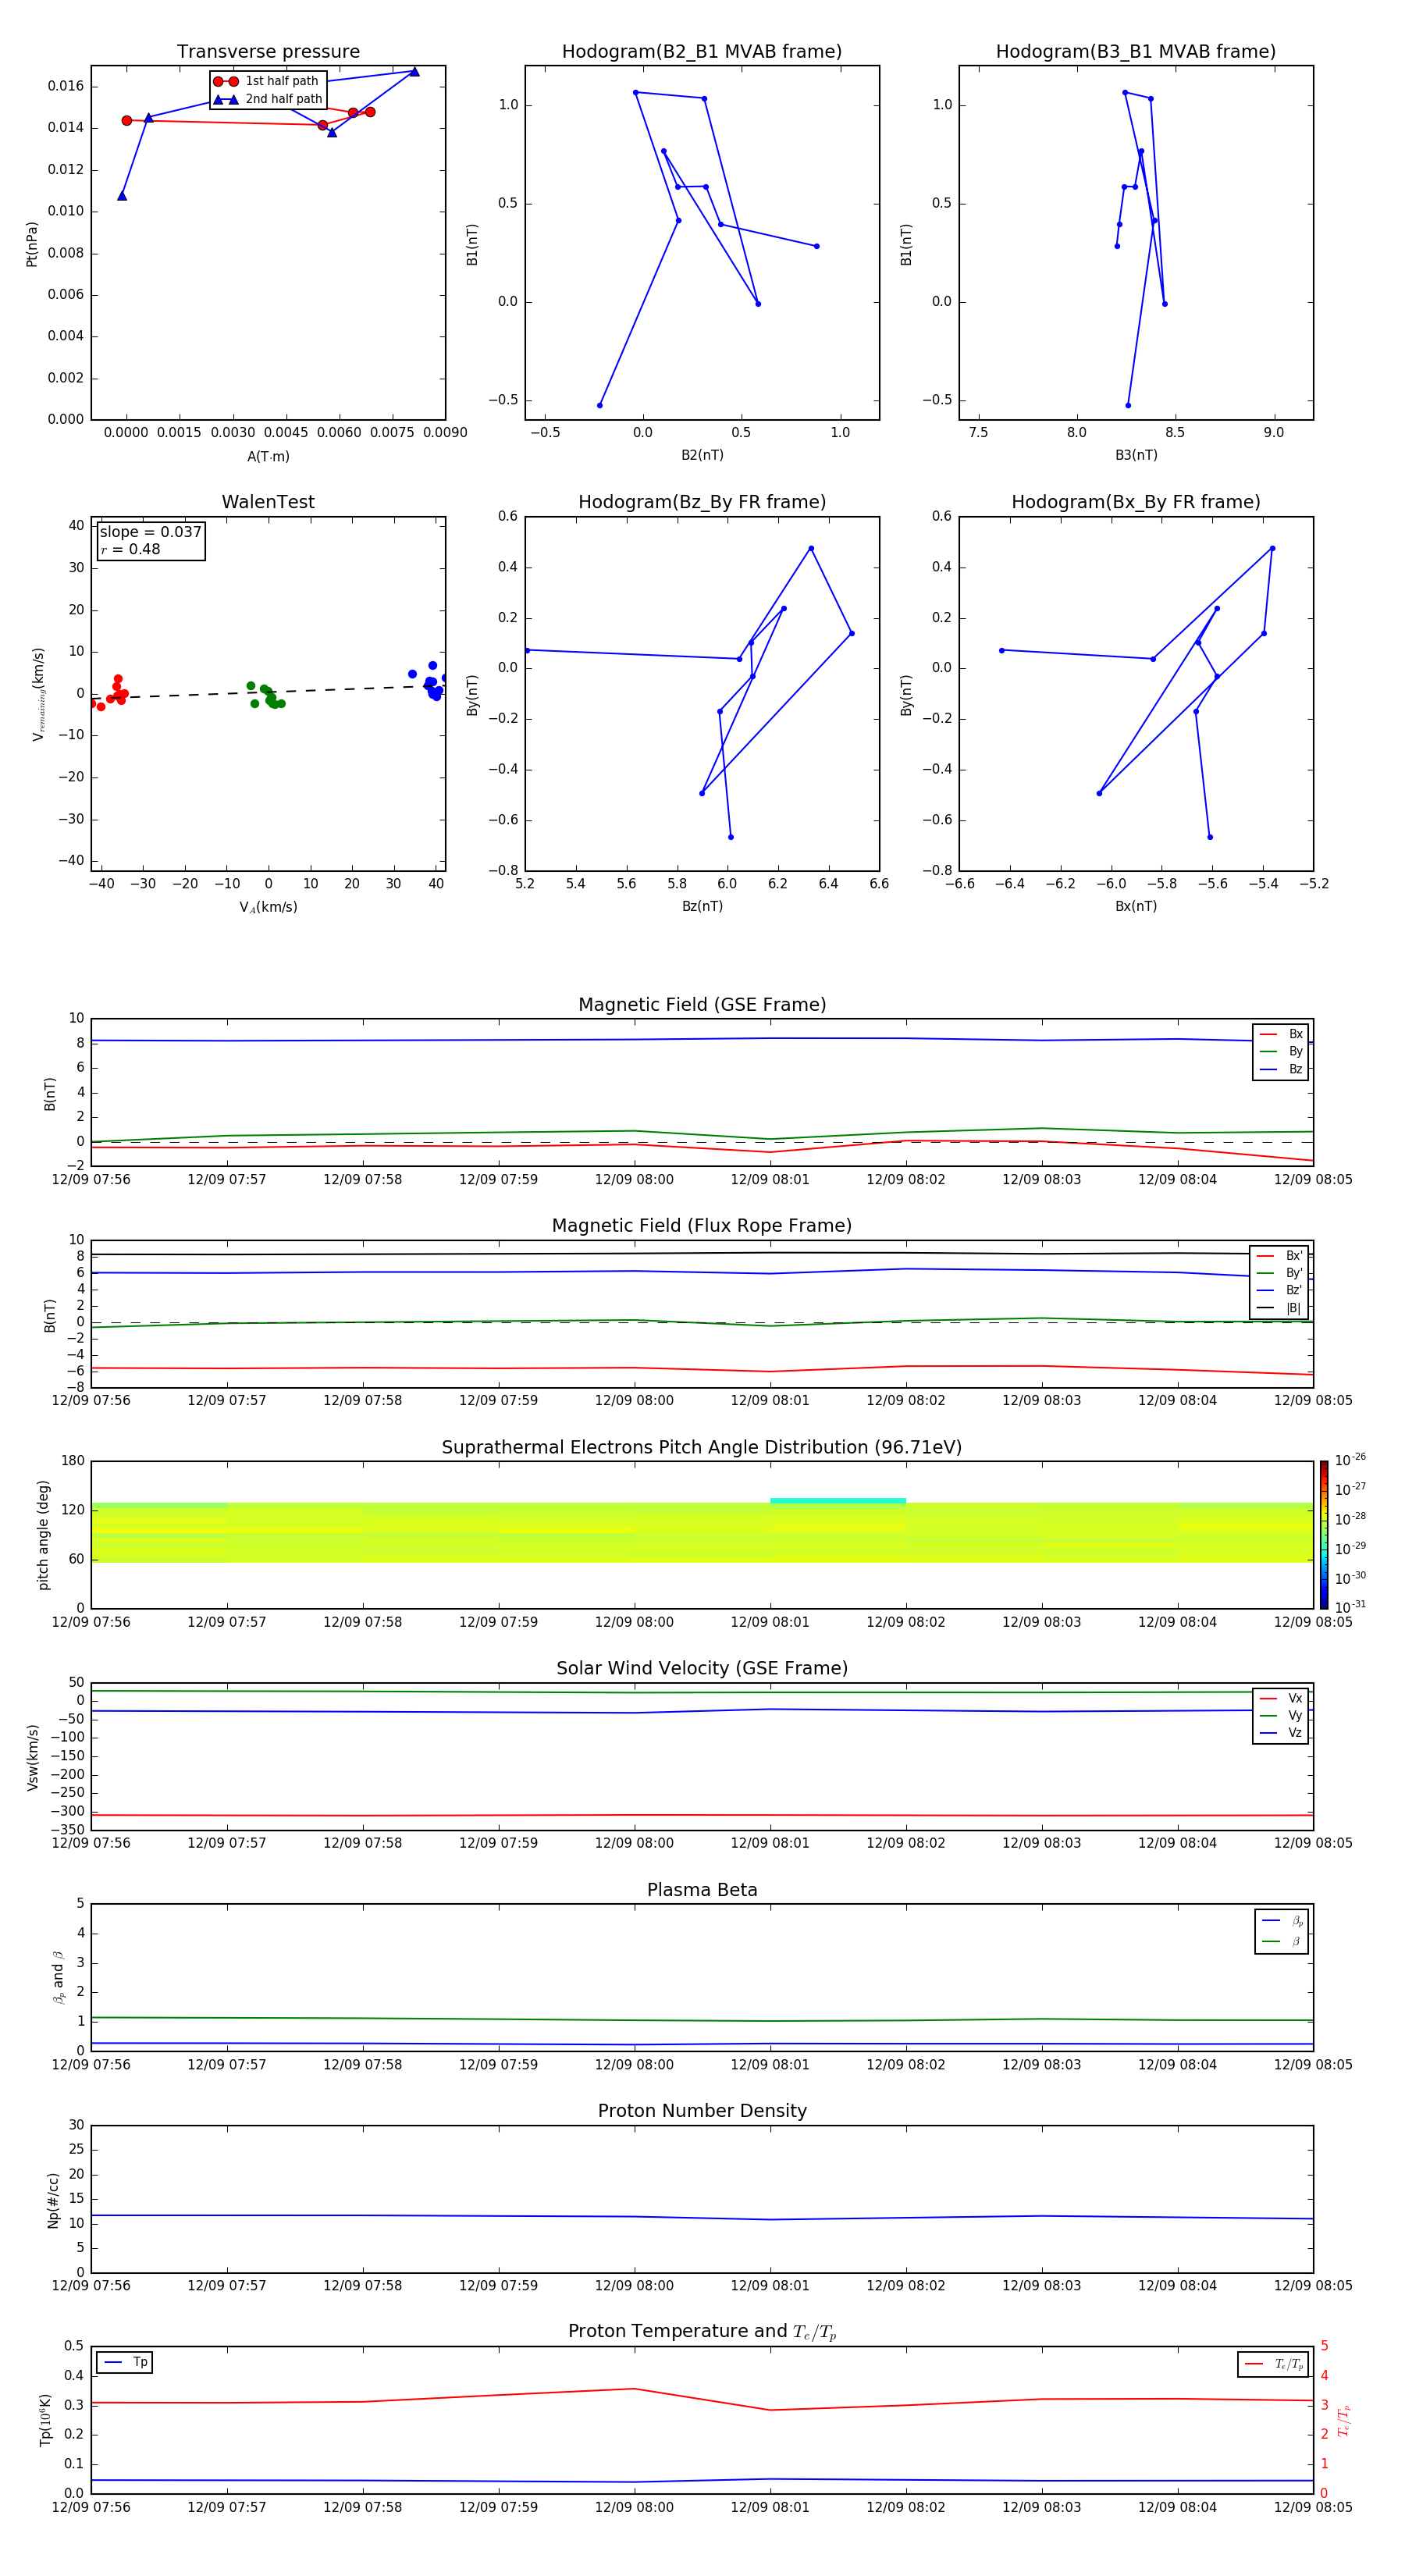1405x2576 pixels.
Task: Click the 'r = 0.48' correlation annotation
Action: click(x=130, y=549)
